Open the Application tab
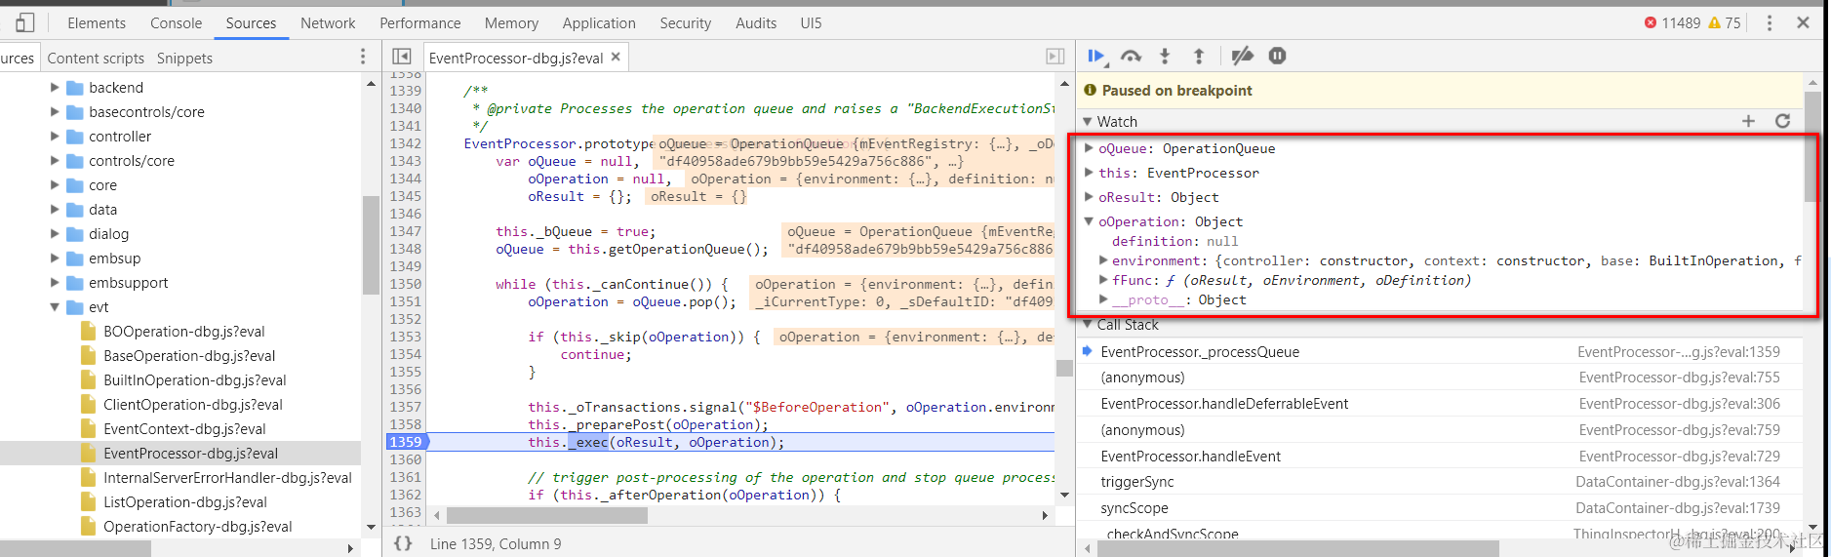Screen dimensions: 1831x557 [x=599, y=22]
